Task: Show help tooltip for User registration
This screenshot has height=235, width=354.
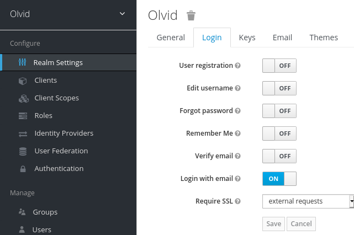Action: pos(237,66)
